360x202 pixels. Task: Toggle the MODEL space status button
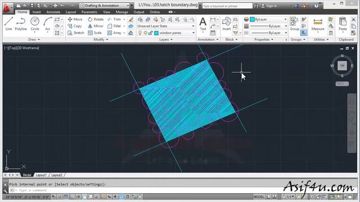[259, 197]
